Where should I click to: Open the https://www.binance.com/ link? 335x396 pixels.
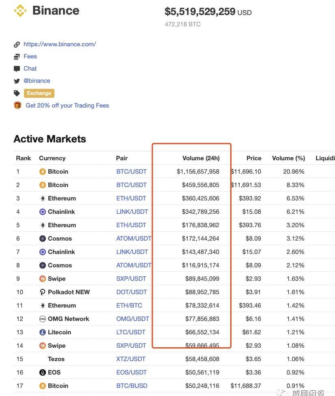[x=60, y=44]
